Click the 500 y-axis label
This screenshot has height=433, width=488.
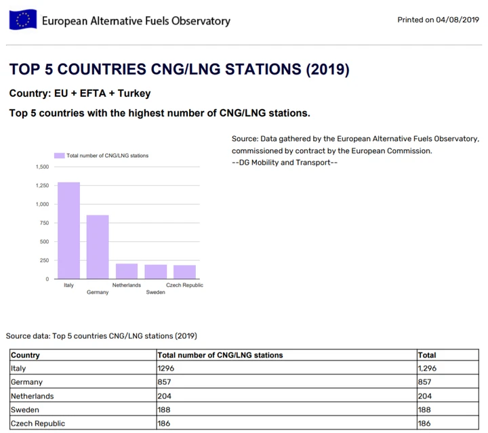tap(45, 241)
